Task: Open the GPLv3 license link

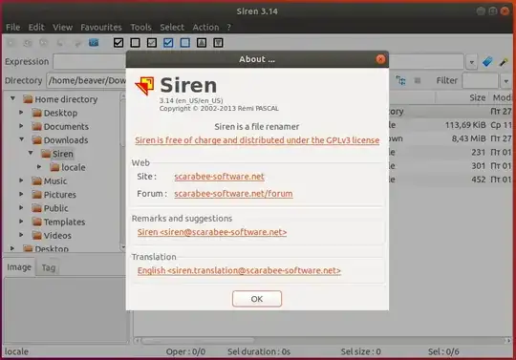Action: tap(257, 140)
